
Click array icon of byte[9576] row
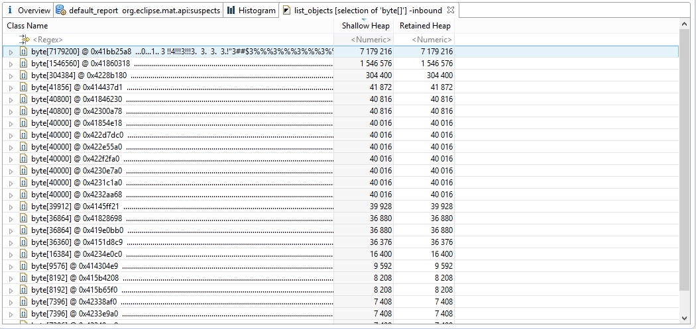pyautogui.click(x=23, y=267)
